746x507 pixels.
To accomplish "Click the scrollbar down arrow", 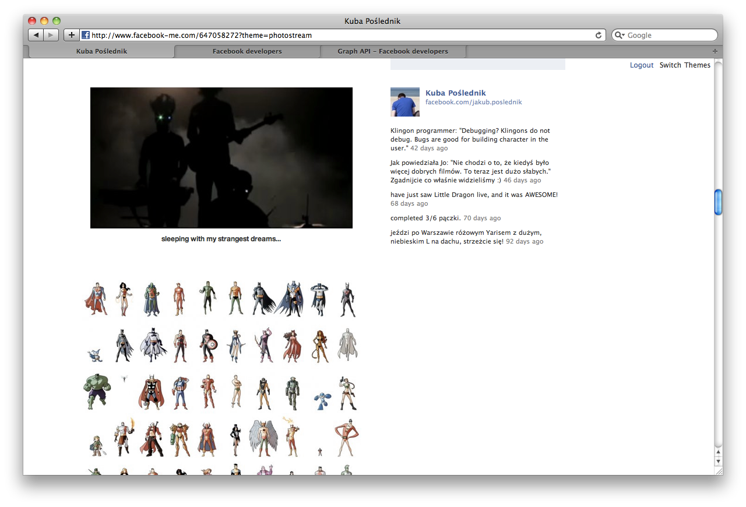I will click(719, 461).
